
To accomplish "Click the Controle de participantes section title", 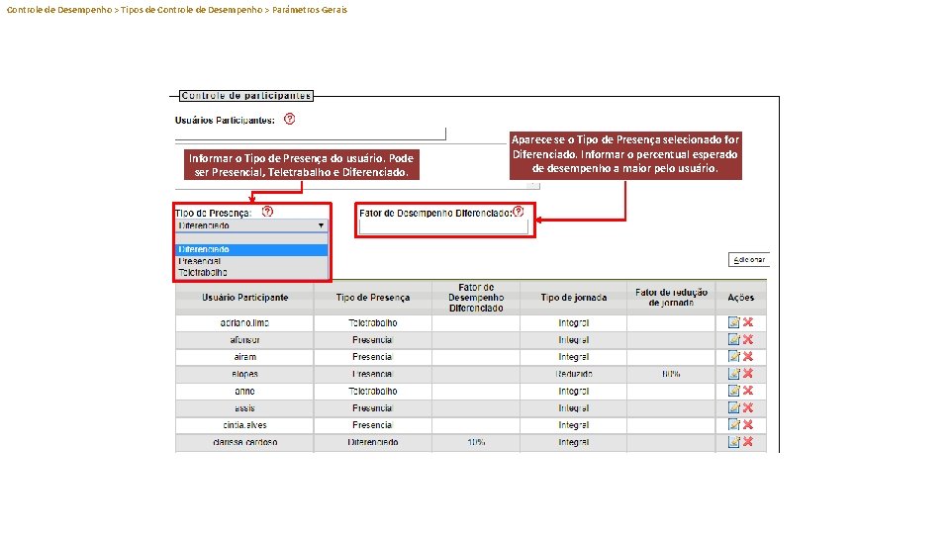I will coord(246,96).
